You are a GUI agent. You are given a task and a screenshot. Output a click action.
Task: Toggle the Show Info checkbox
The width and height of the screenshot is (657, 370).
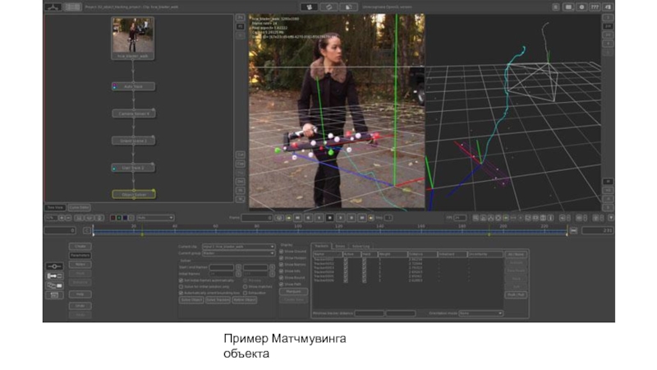point(281,271)
